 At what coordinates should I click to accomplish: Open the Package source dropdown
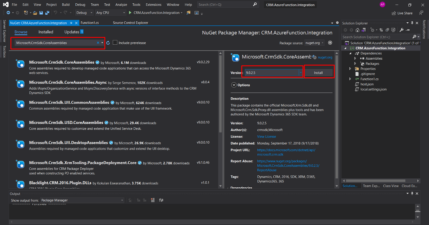coord(314,43)
